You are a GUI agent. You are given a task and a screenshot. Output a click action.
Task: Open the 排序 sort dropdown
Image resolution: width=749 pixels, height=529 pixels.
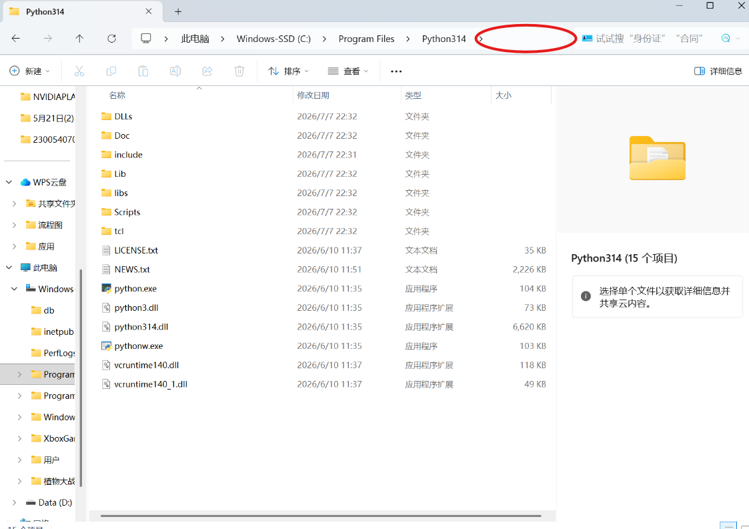(x=288, y=71)
